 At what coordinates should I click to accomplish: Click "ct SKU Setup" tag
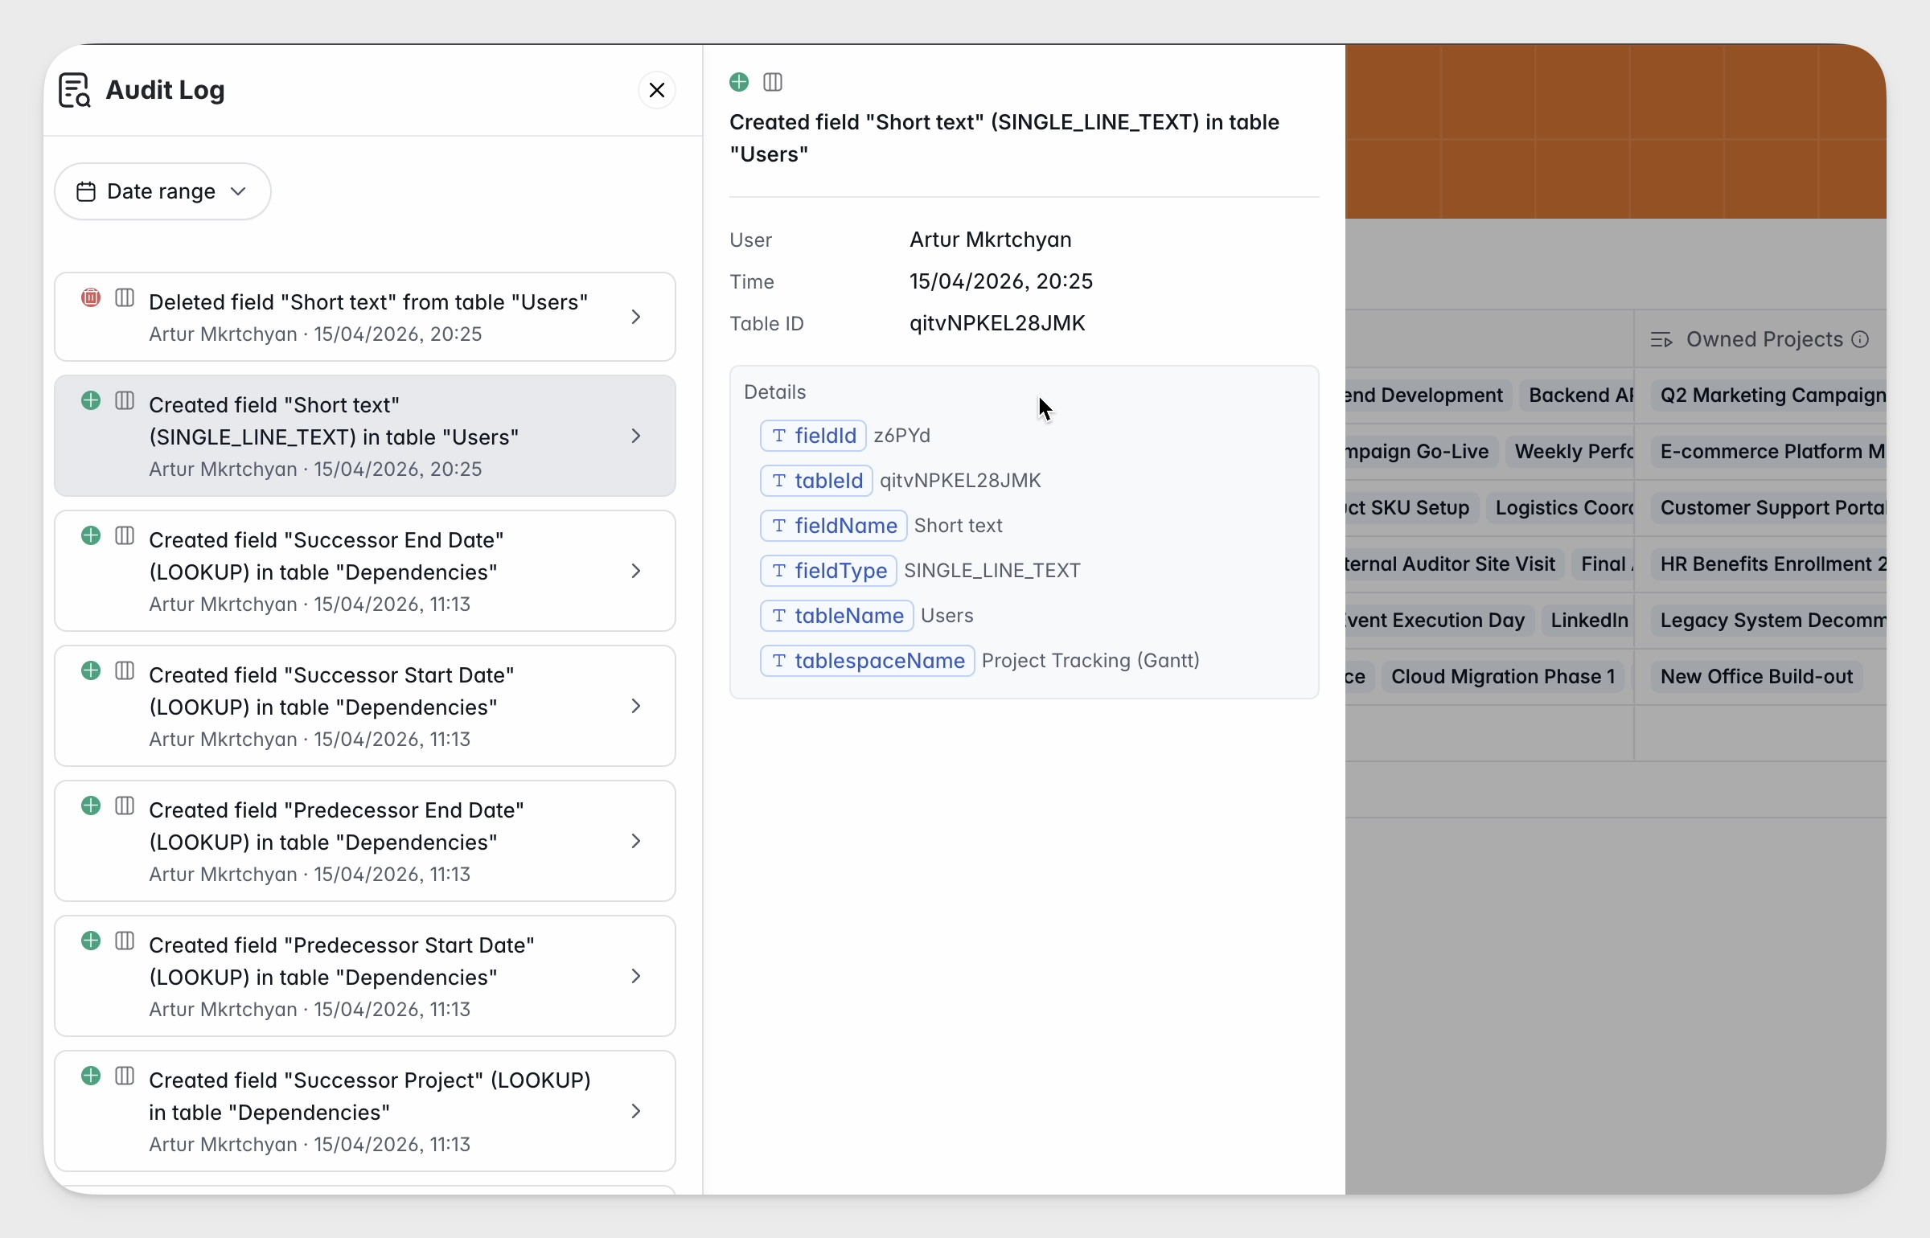click(1411, 508)
